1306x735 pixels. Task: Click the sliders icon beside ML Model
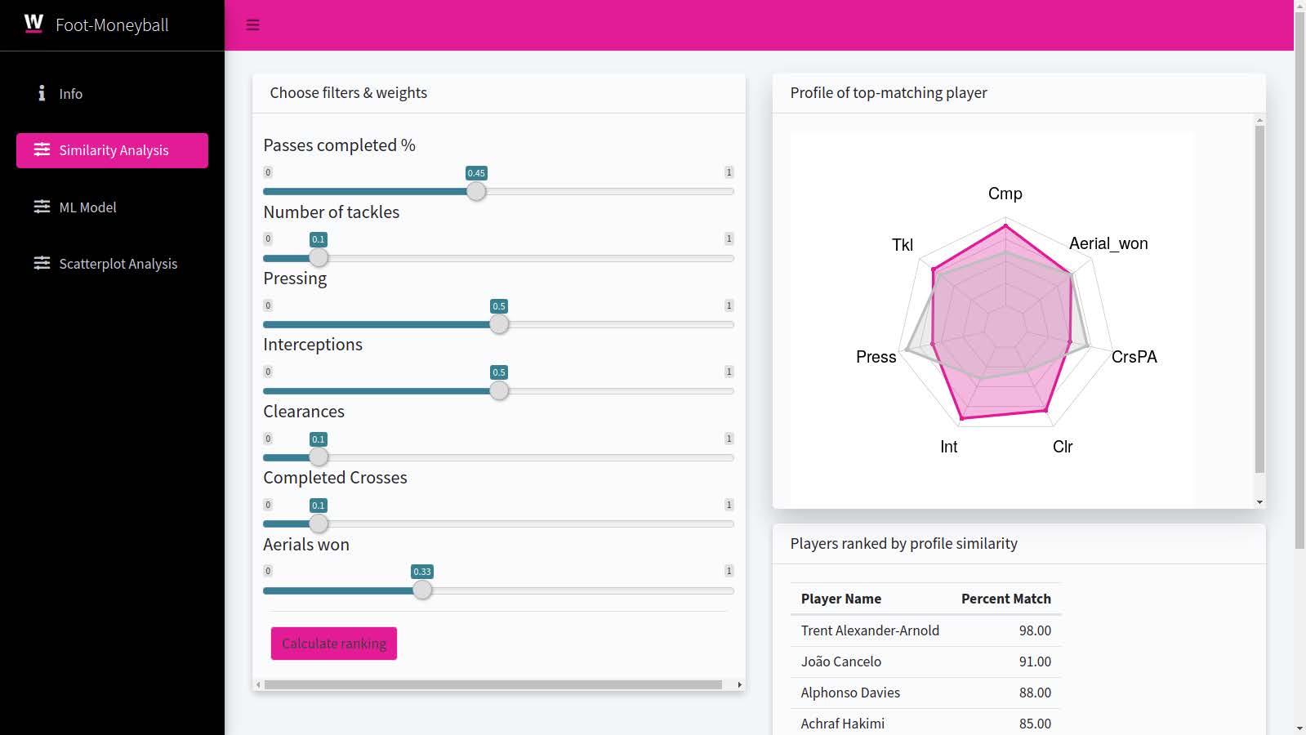[x=42, y=207]
